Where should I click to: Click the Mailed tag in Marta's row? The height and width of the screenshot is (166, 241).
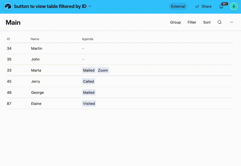[x=89, y=70]
